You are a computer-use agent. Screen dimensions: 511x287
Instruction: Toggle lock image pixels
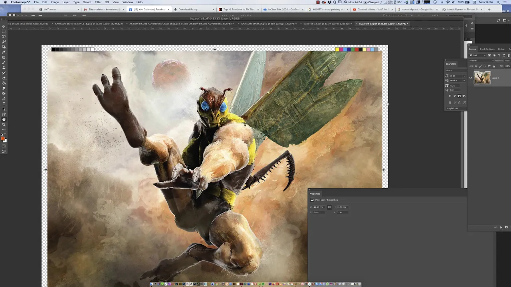click(x=480, y=66)
